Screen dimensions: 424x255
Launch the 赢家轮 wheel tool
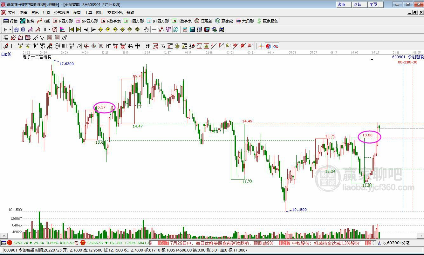pos(224,21)
